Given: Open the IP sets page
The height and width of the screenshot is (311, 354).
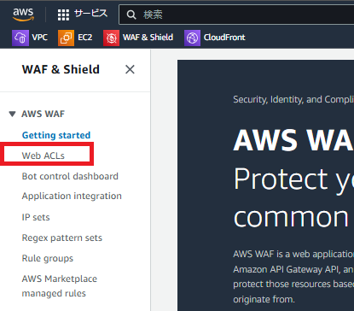Looking at the screenshot, I should pos(36,217).
